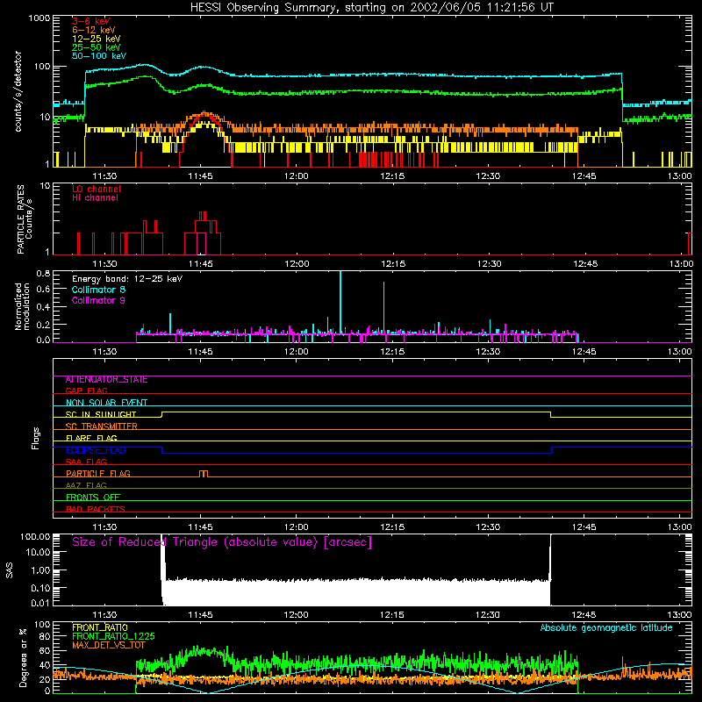
Task: Click the 11:30 tick under the SAS plot
Action: [x=104, y=615]
